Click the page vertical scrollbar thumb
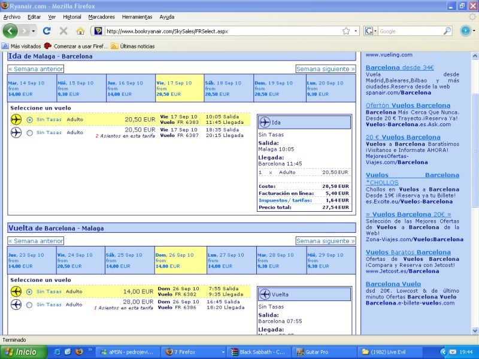The width and height of the screenshot is (479, 359). tap(475, 151)
